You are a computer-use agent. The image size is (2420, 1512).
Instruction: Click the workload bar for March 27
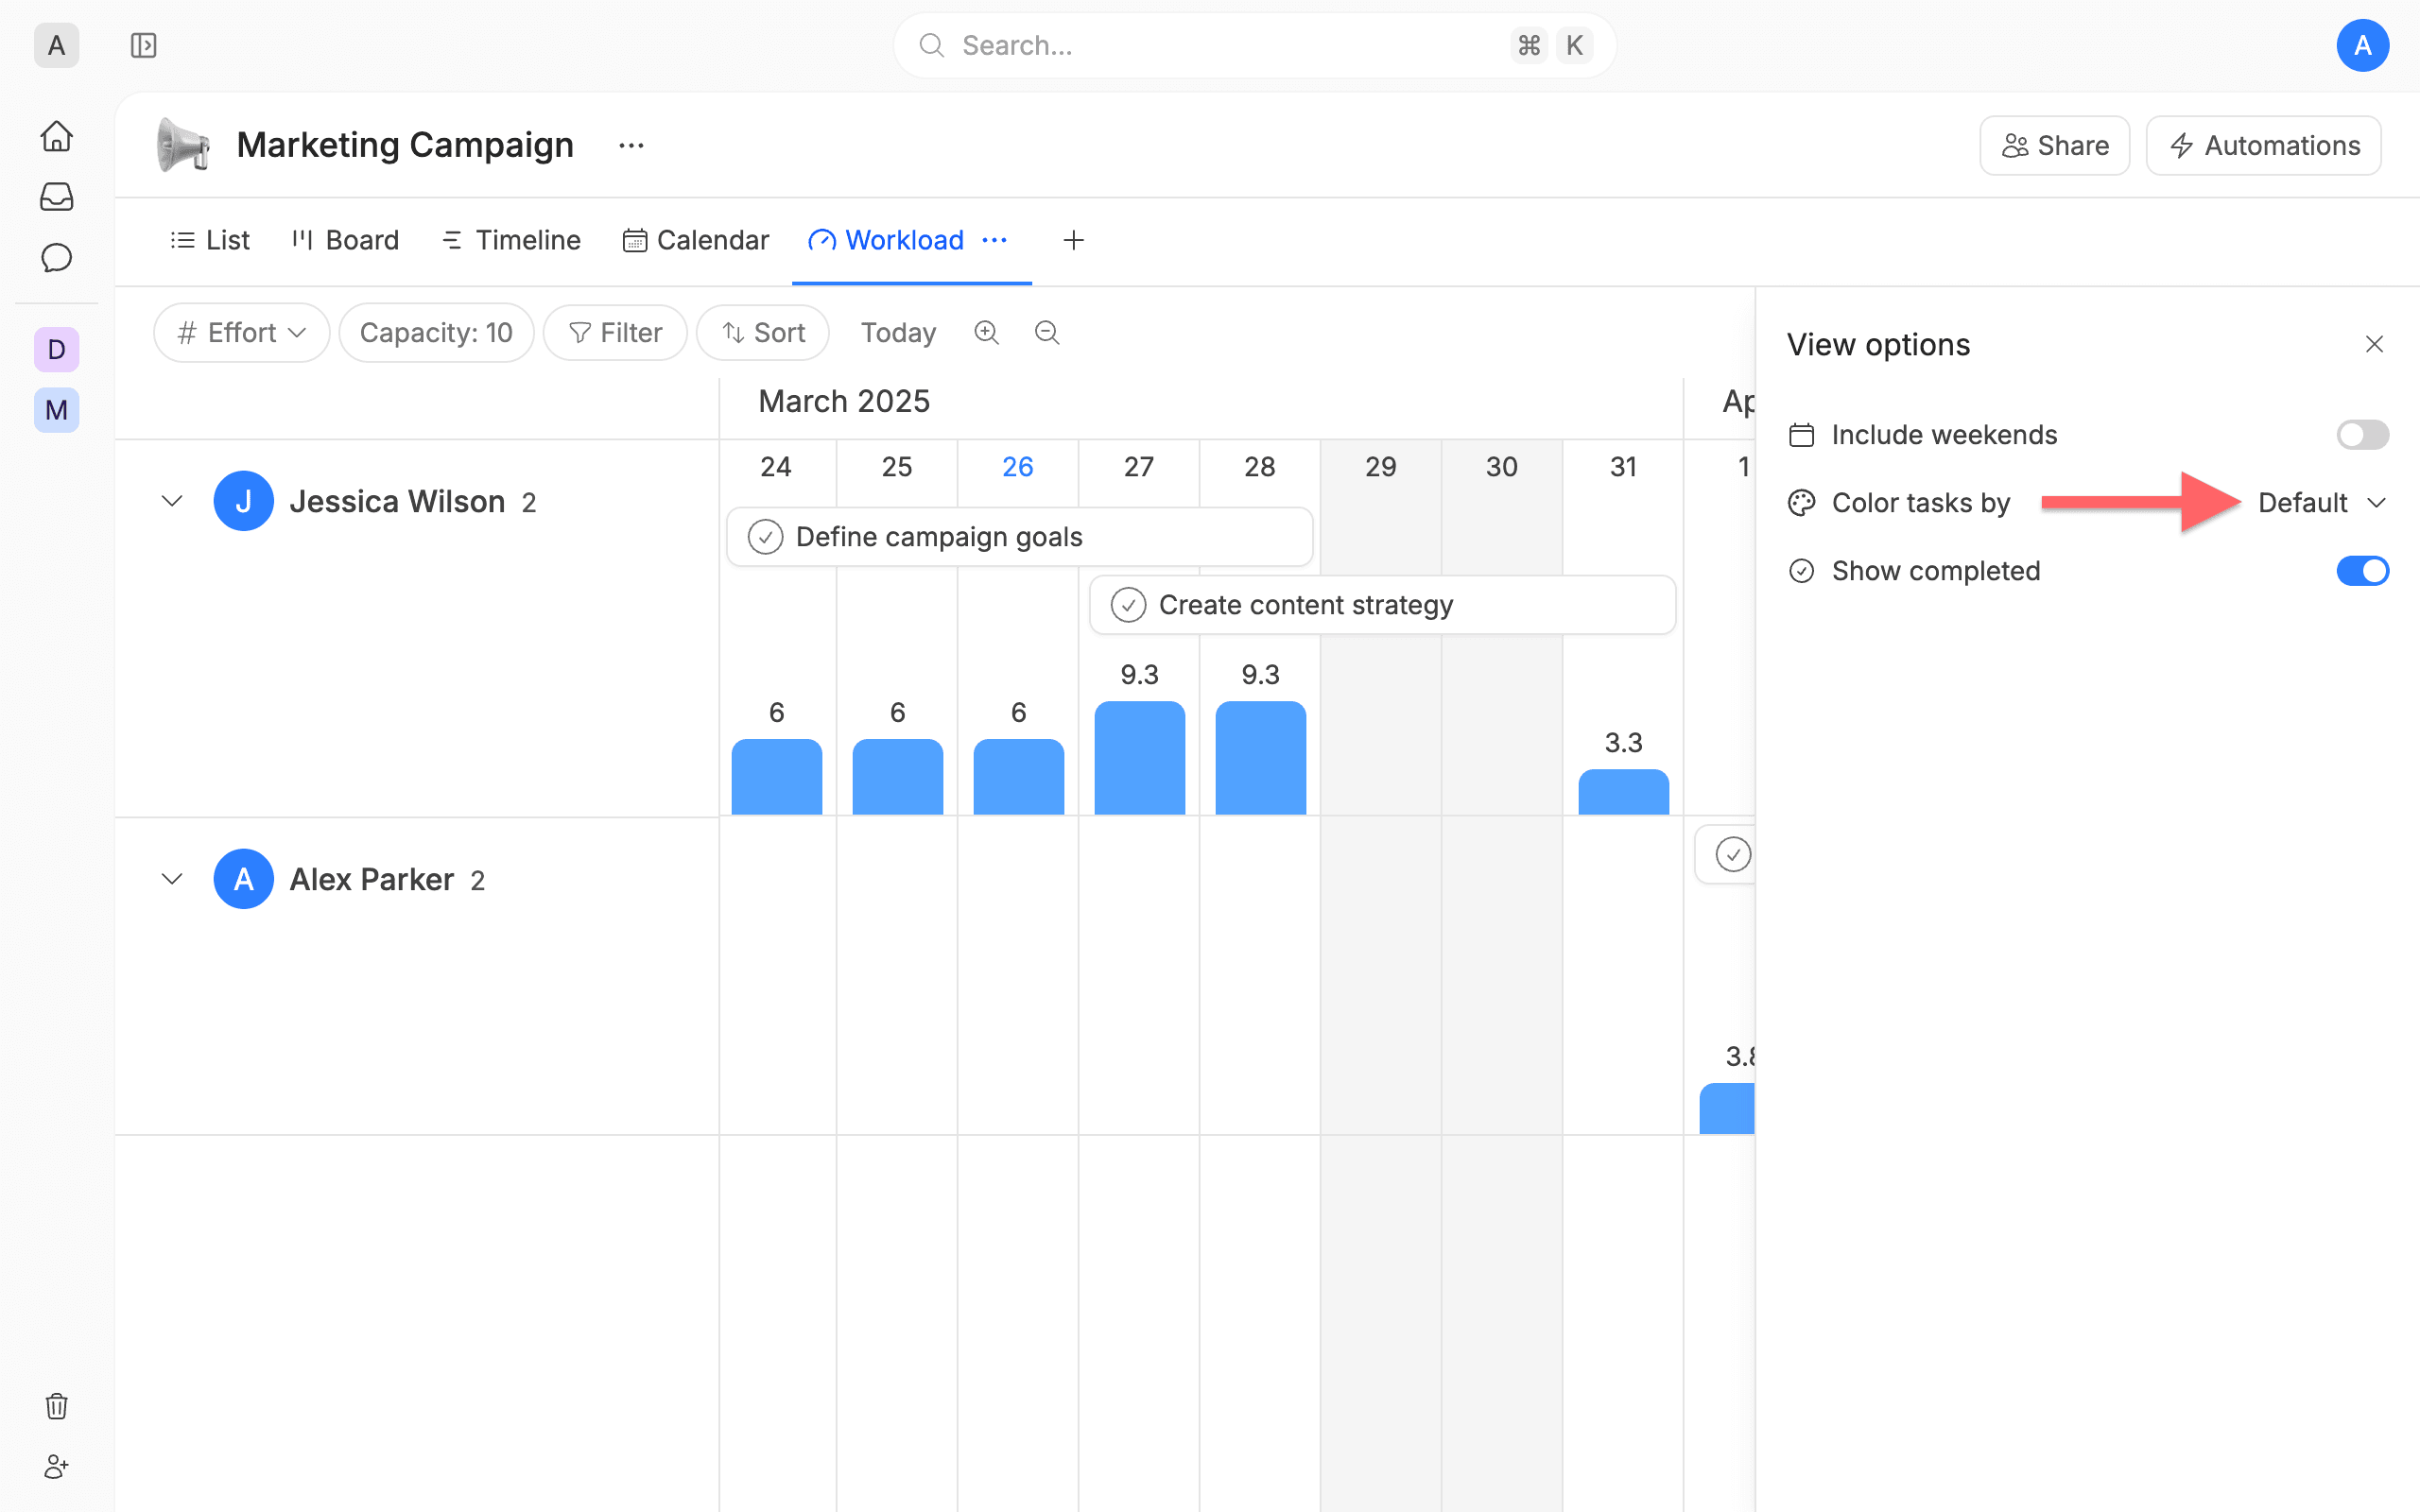point(1139,757)
